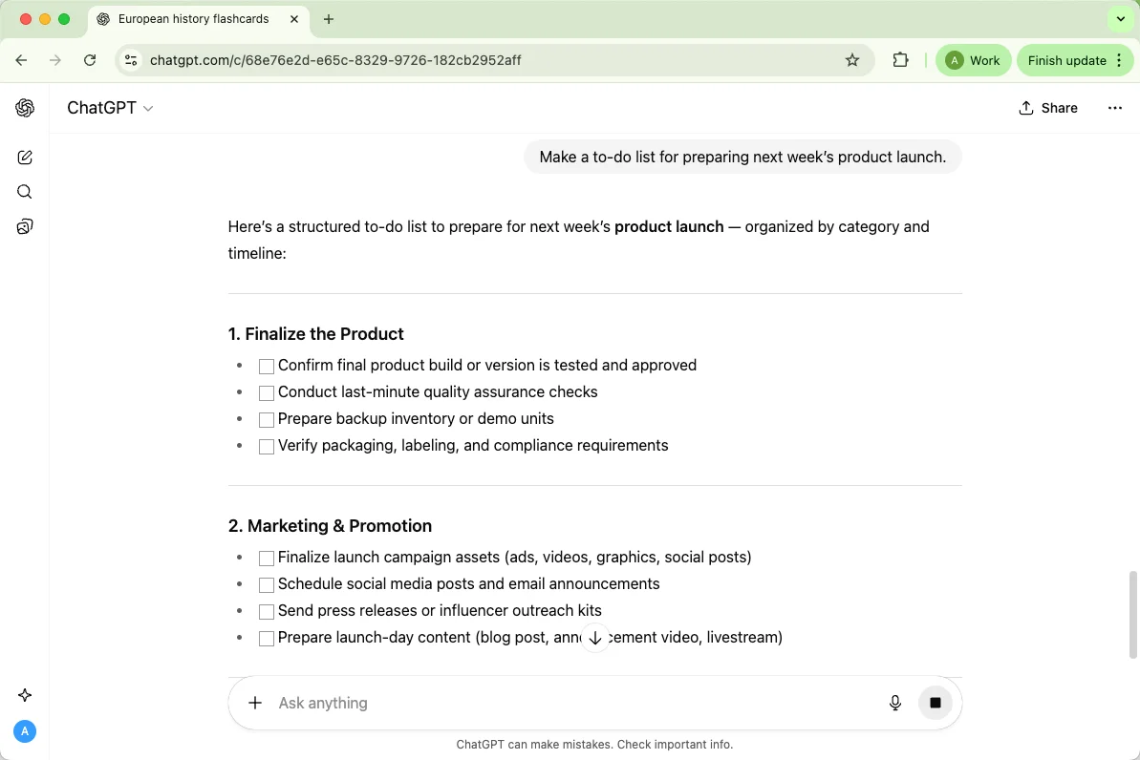Start a new chat with compose icon
Image resolution: width=1140 pixels, height=760 pixels.
coord(25,158)
